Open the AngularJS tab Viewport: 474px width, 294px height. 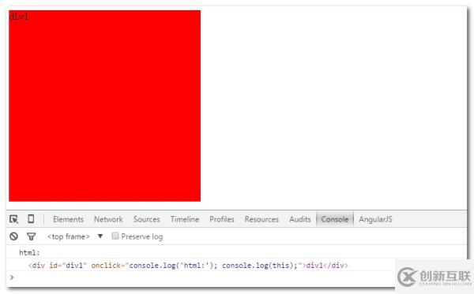point(375,219)
